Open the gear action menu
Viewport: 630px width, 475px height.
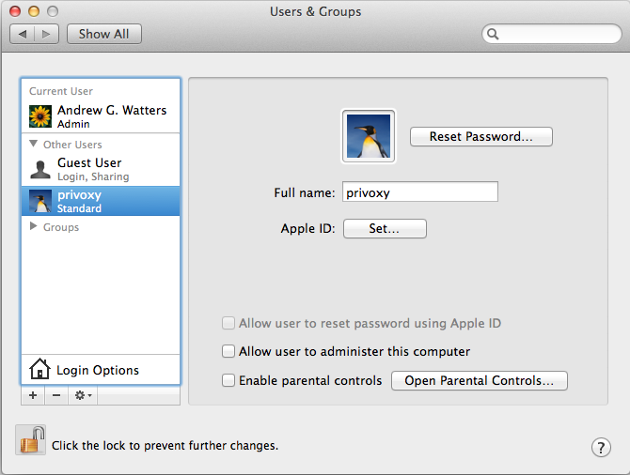83,395
